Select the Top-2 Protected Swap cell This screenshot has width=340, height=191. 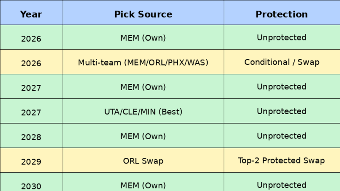click(281, 160)
